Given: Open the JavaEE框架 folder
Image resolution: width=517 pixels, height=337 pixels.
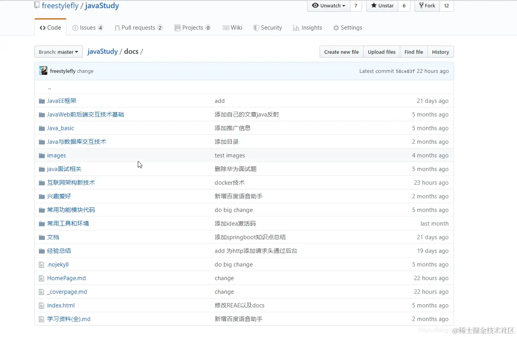Looking at the screenshot, I should tap(62, 101).
